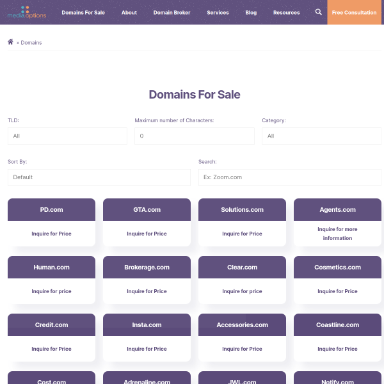Open the Resources menu item

[x=287, y=13]
